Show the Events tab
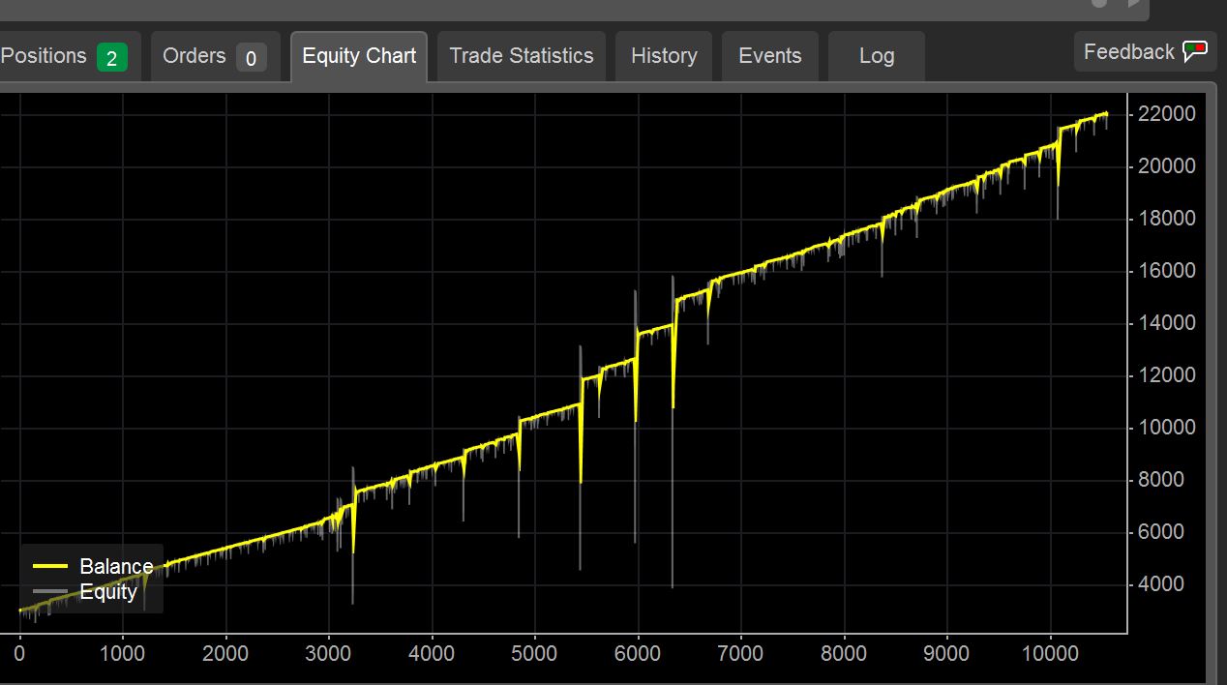Viewport: 1227px width, 685px height. pyautogui.click(x=770, y=57)
